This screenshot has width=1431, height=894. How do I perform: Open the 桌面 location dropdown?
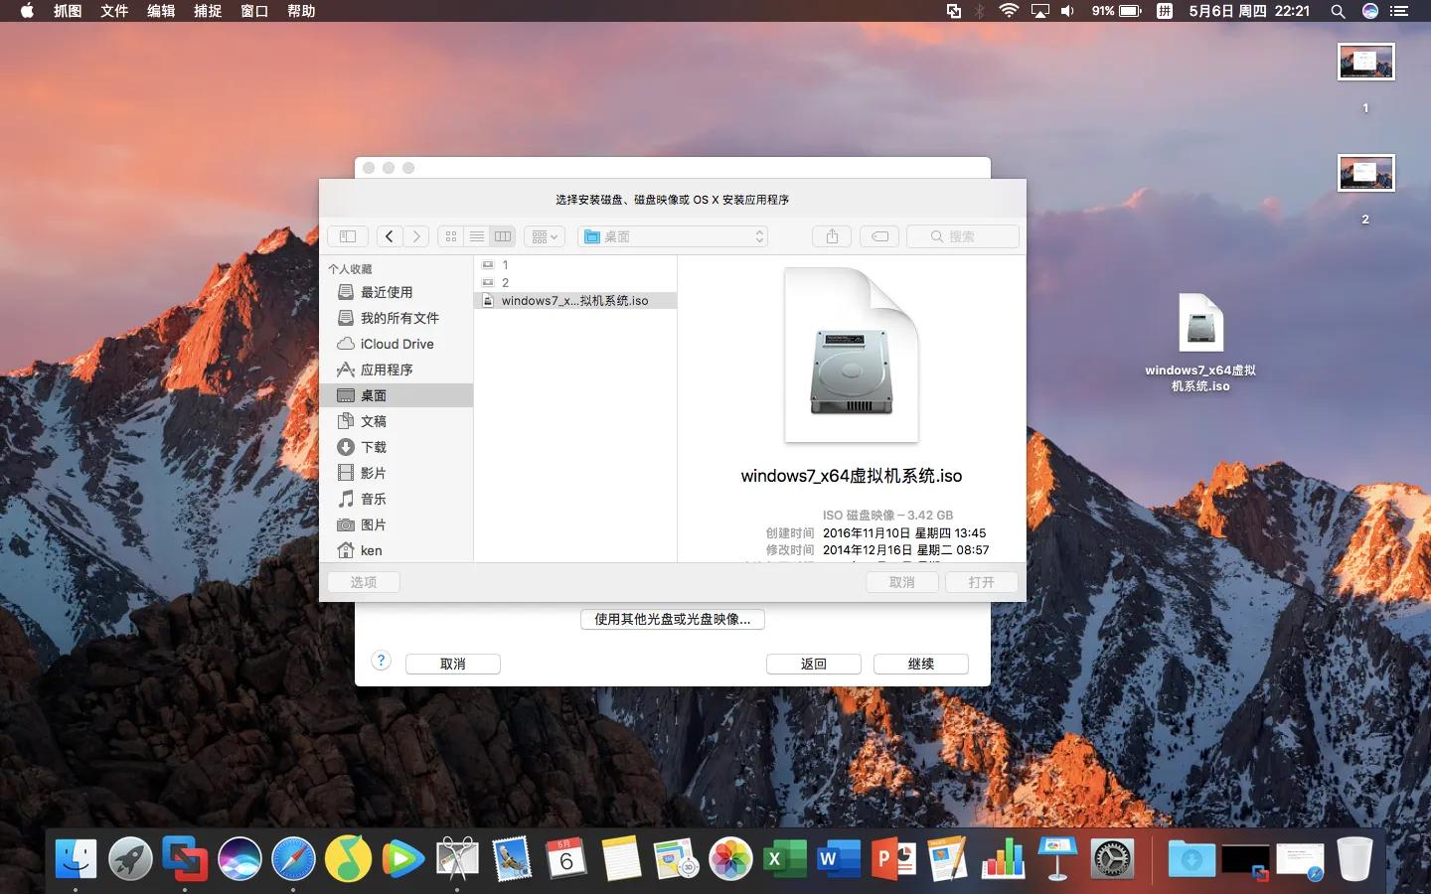[x=672, y=236]
